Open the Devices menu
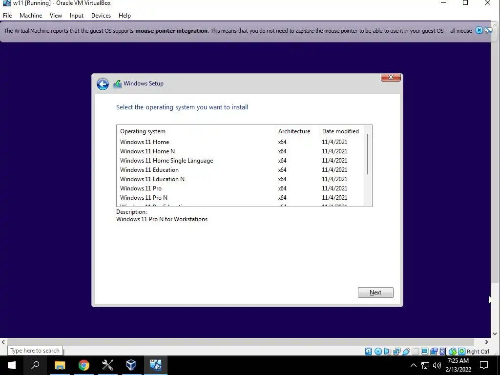Screen dimensions: 500x375 pos(101,15)
